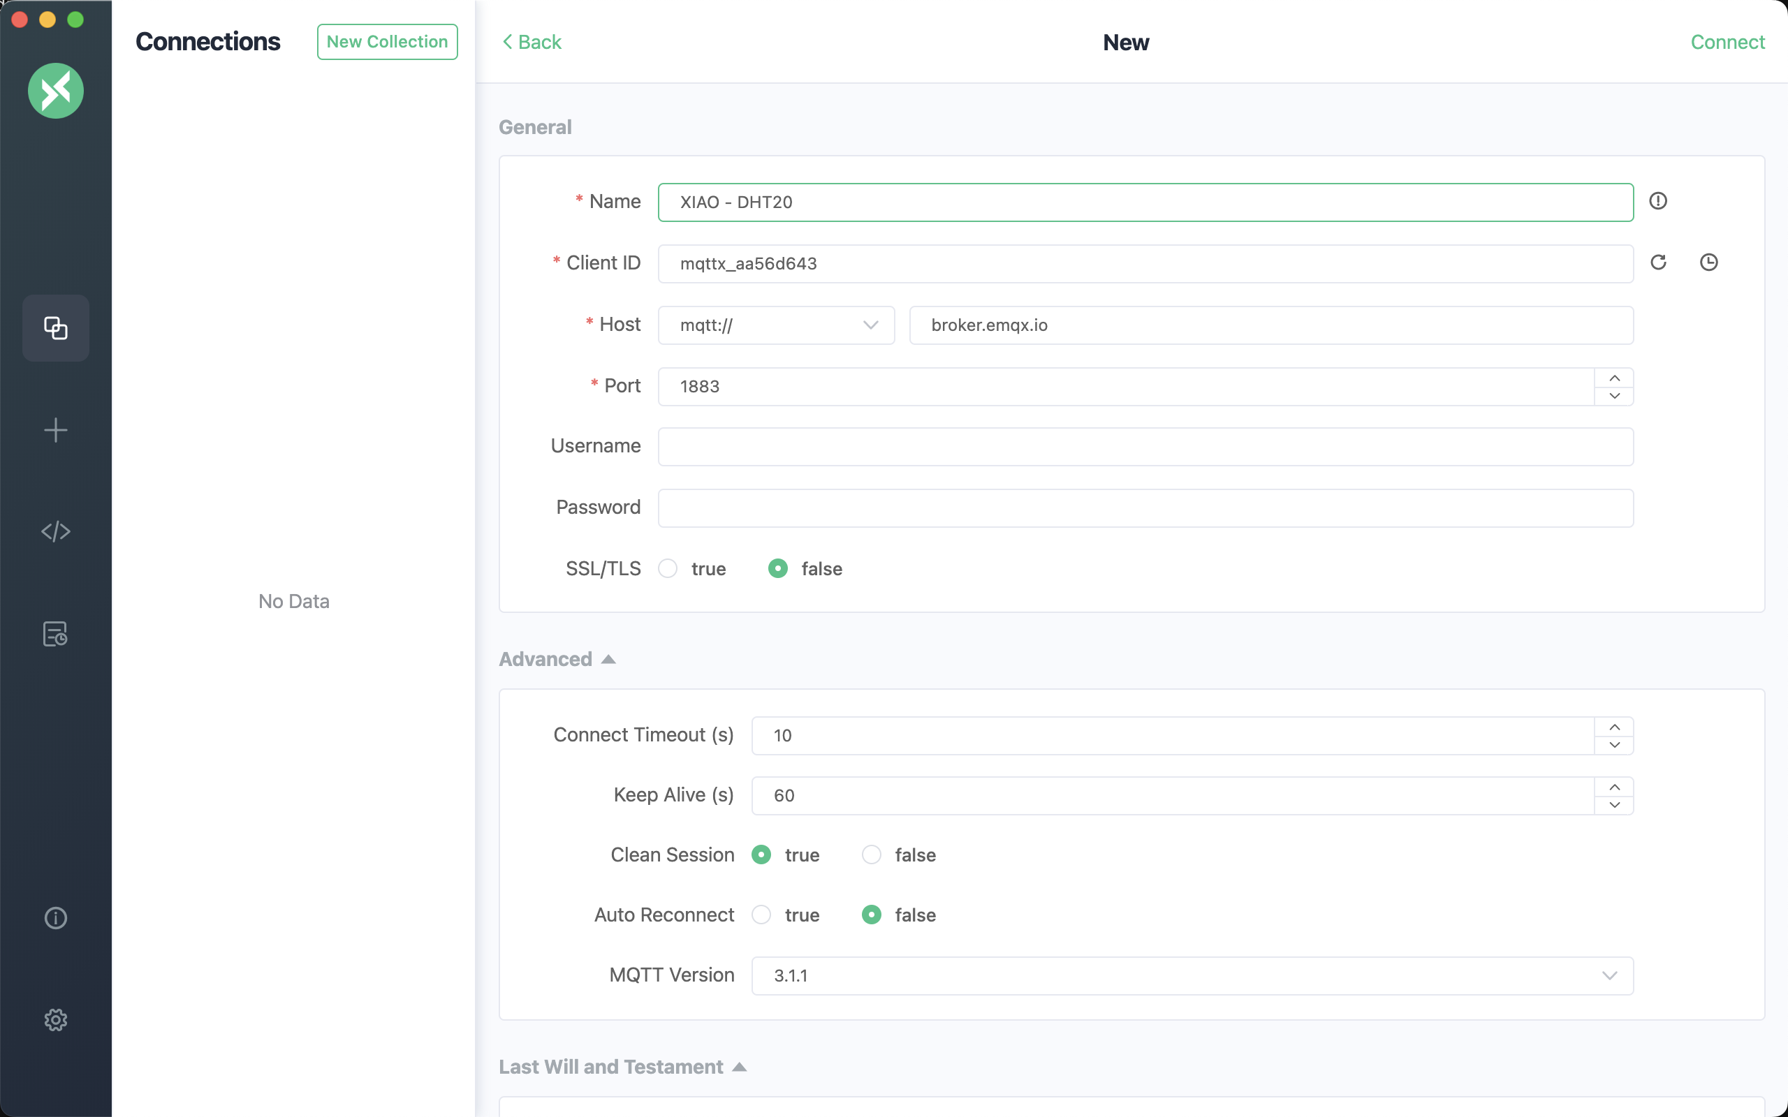Decrease the Port value

(1614, 396)
